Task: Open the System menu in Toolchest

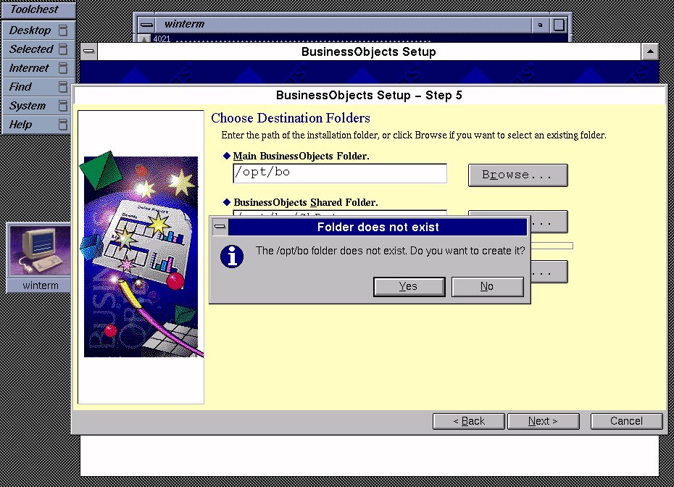Action: pos(28,106)
